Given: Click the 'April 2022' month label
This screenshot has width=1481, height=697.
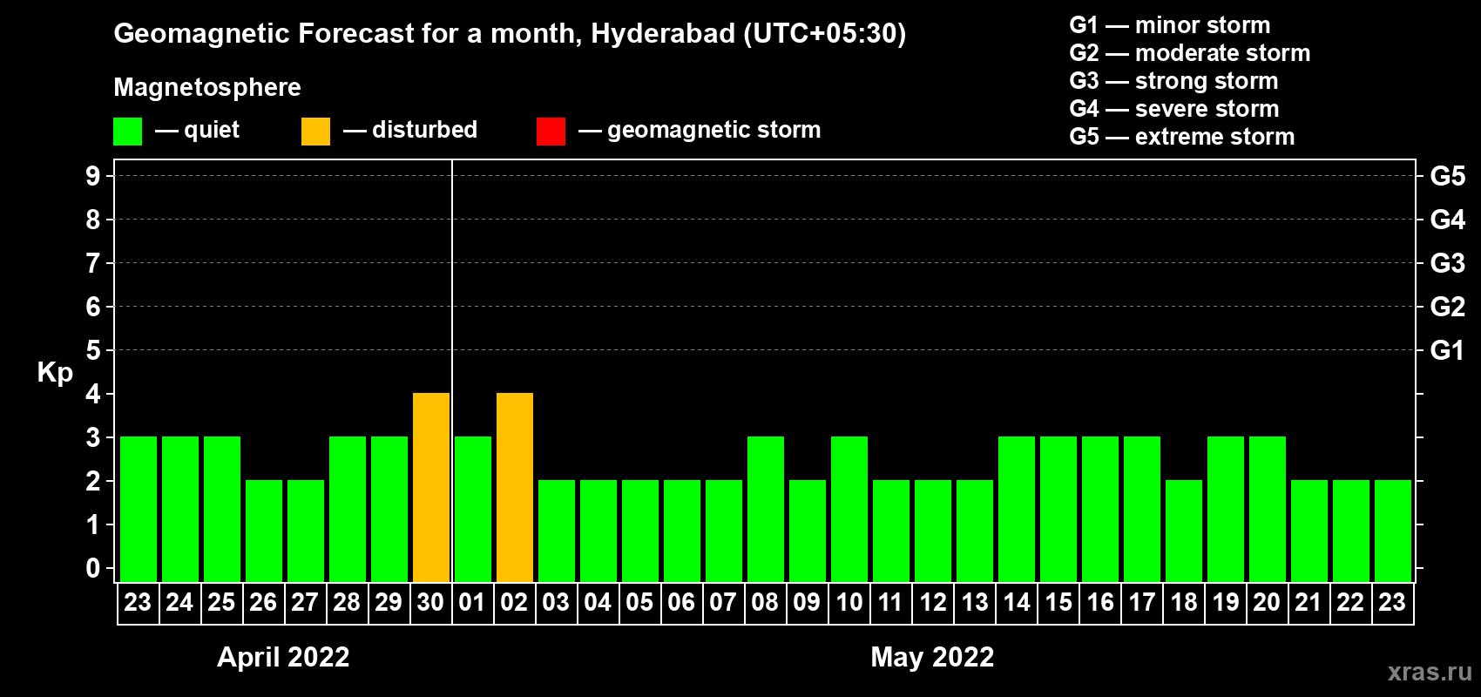Looking at the screenshot, I should coord(283,657).
